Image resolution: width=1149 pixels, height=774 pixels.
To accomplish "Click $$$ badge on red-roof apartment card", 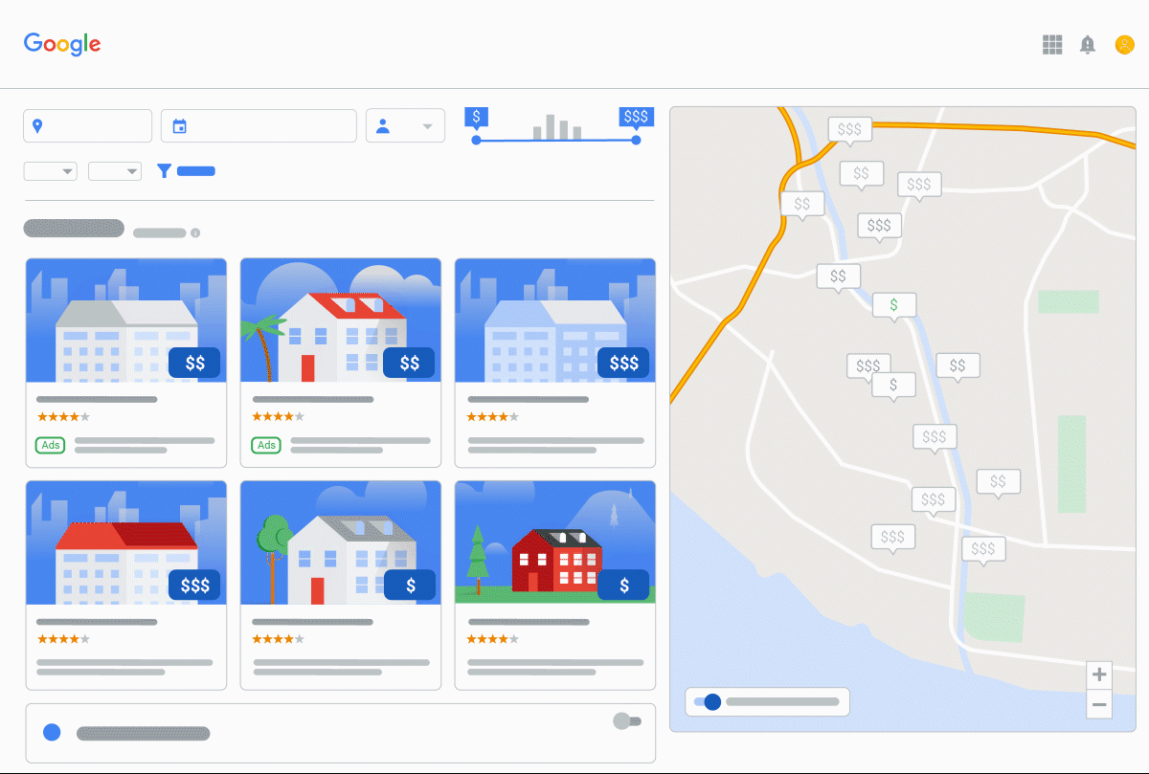I will tap(194, 586).
